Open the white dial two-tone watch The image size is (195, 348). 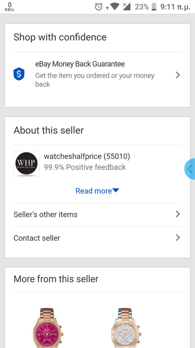(x=126, y=328)
